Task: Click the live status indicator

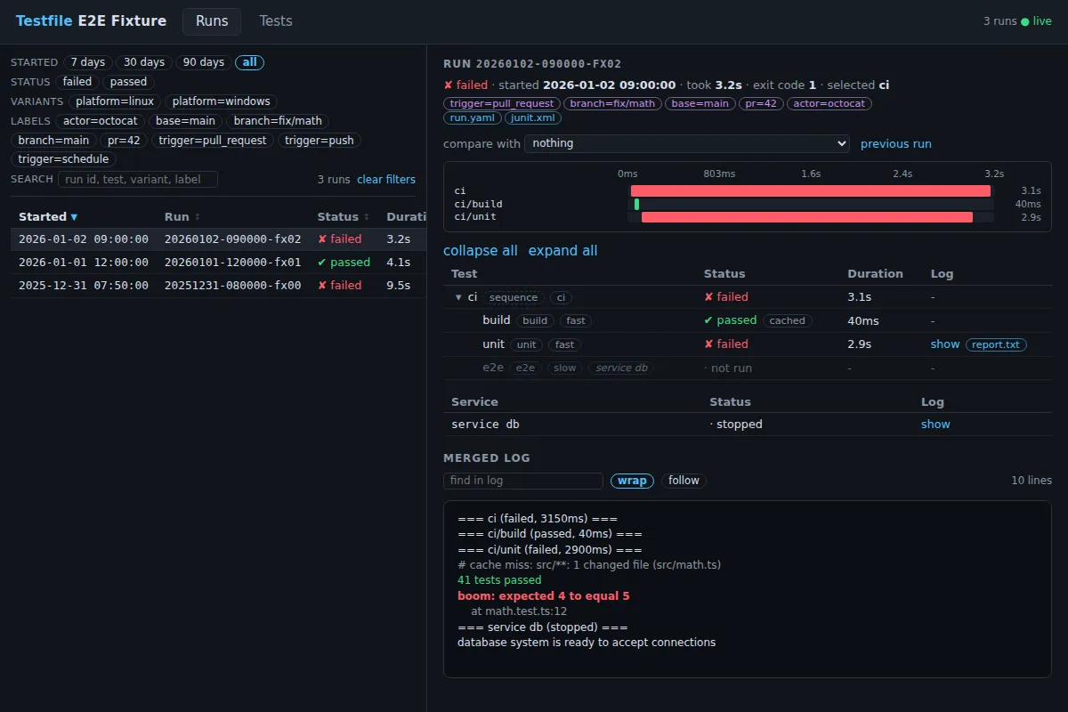Action: click(1037, 21)
